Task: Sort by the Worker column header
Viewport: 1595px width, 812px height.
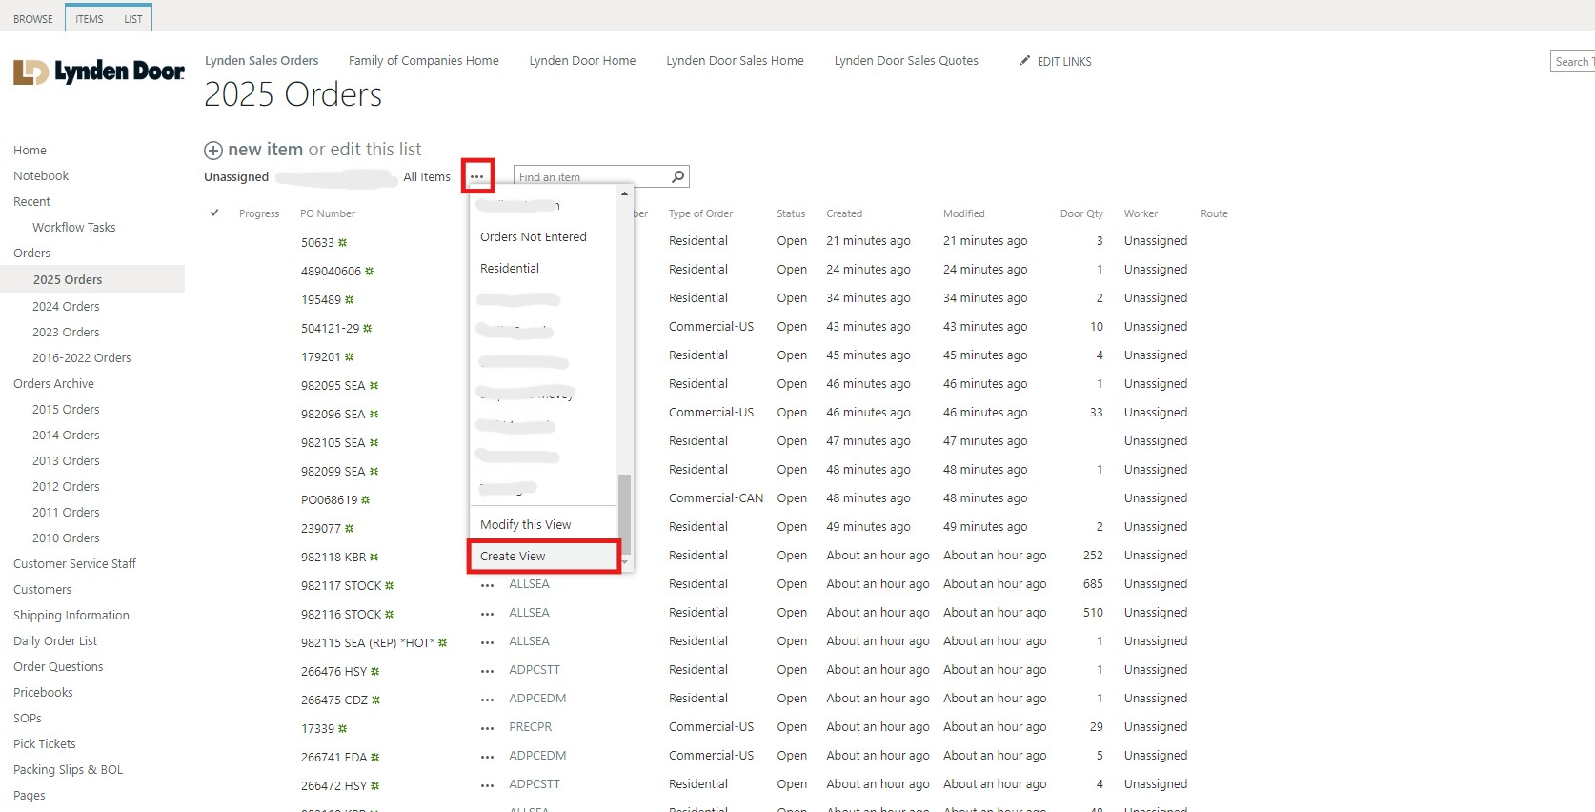Action: [x=1141, y=213]
